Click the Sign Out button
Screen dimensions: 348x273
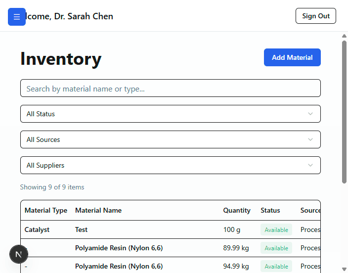(x=315, y=16)
